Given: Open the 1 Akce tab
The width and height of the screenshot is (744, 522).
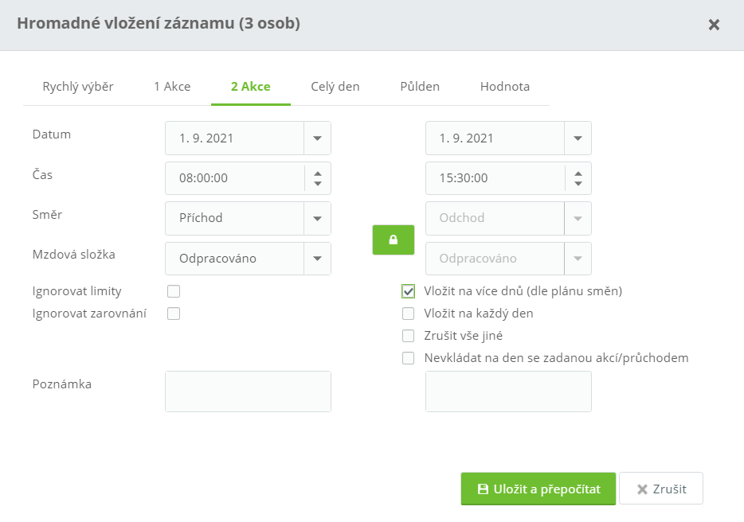Looking at the screenshot, I should [171, 86].
